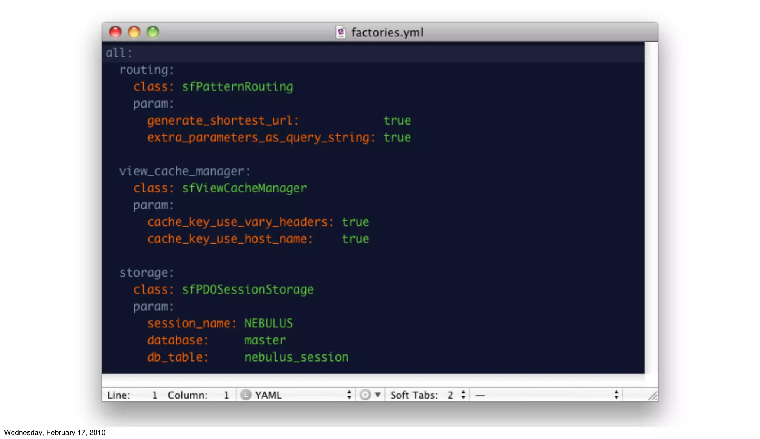This screenshot has width=760, height=439.
Task: Click the vertical scrollbar track on right
Action: (651, 208)
